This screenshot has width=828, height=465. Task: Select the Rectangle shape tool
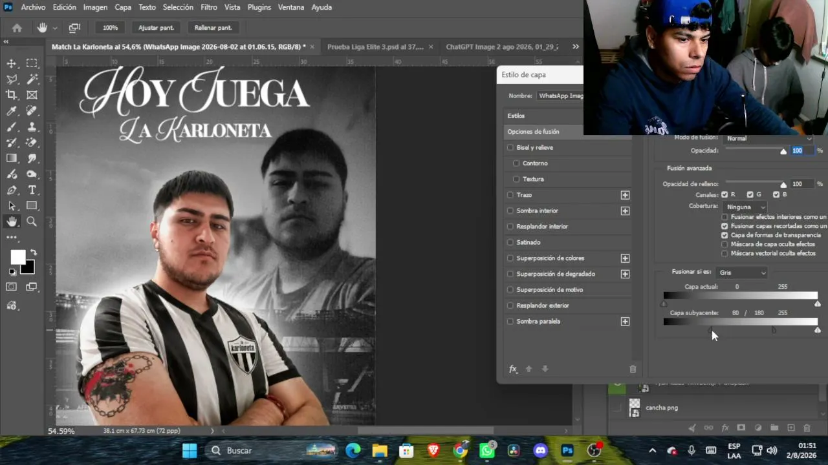point(32,206)
